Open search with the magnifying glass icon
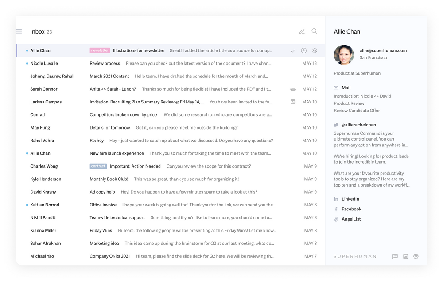This screenshot has height=282, width=443. [x=314, y=31]
